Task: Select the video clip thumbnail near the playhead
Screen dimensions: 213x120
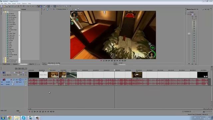Action: pos(137,75)
